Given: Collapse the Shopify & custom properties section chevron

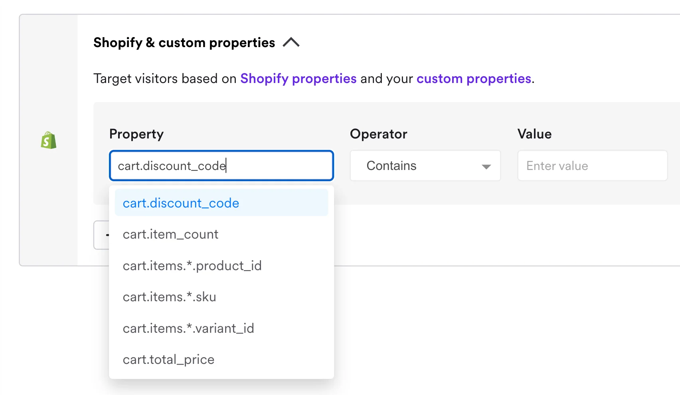Looking at the screenshot, I should pyautogui.click(x=291, y=42).
